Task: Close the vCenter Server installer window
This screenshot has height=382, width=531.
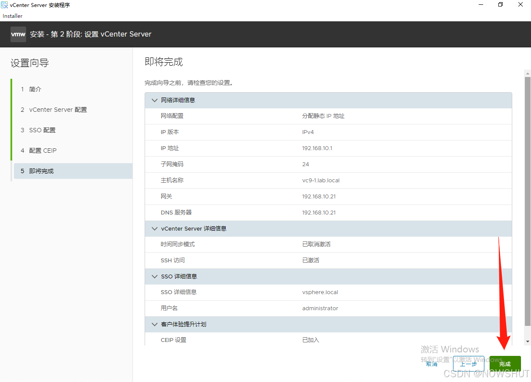Action: (x=521, y=5)
